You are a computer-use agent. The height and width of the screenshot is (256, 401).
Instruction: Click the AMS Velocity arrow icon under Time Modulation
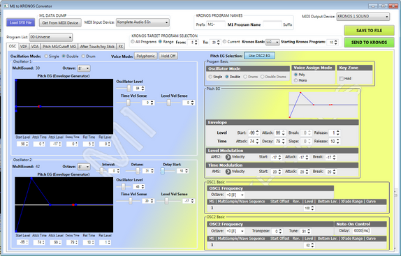pyautogui.click(x=228, y=172)
